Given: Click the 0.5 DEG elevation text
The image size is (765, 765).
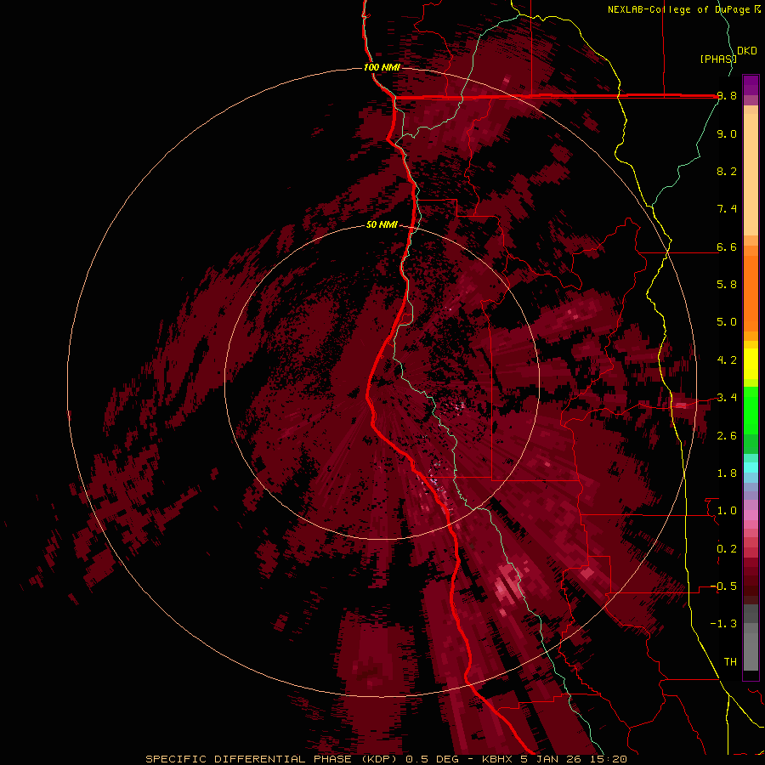Looking at the screenshot, I should 433,759.
